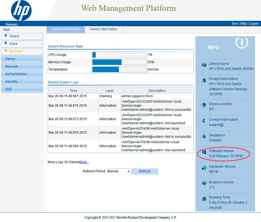The image size is (261, 222).
Task: Click the info circle icon in INFO panel
Action: click(242, 42)
